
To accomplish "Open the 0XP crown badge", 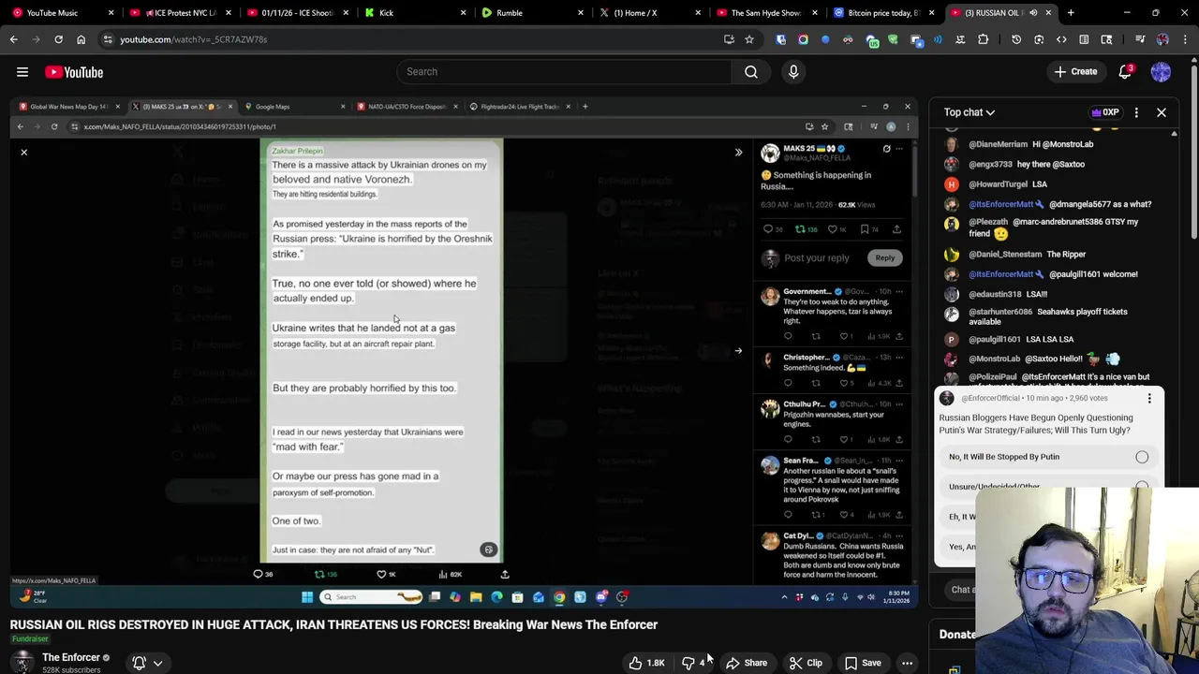I will coord(1105,112).
